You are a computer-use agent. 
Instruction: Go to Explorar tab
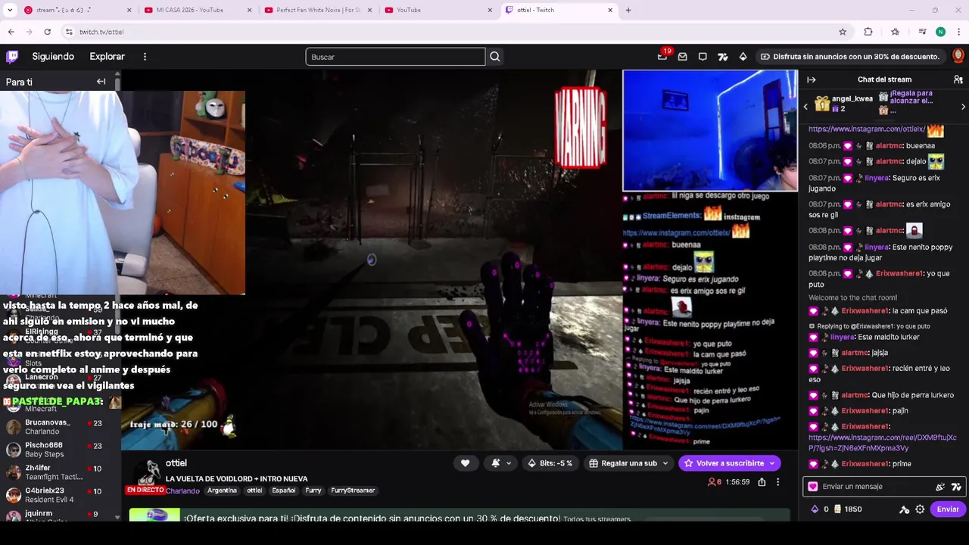pyautogui.click(x=107, y=57)
